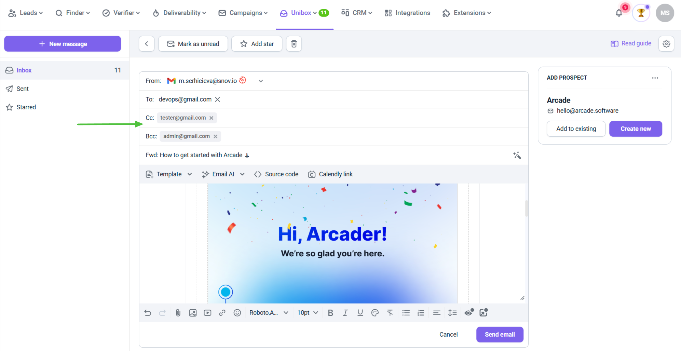This screenshot has width=681, height=351.
Task: Apply a numbered list
Action: pos(421,313)
